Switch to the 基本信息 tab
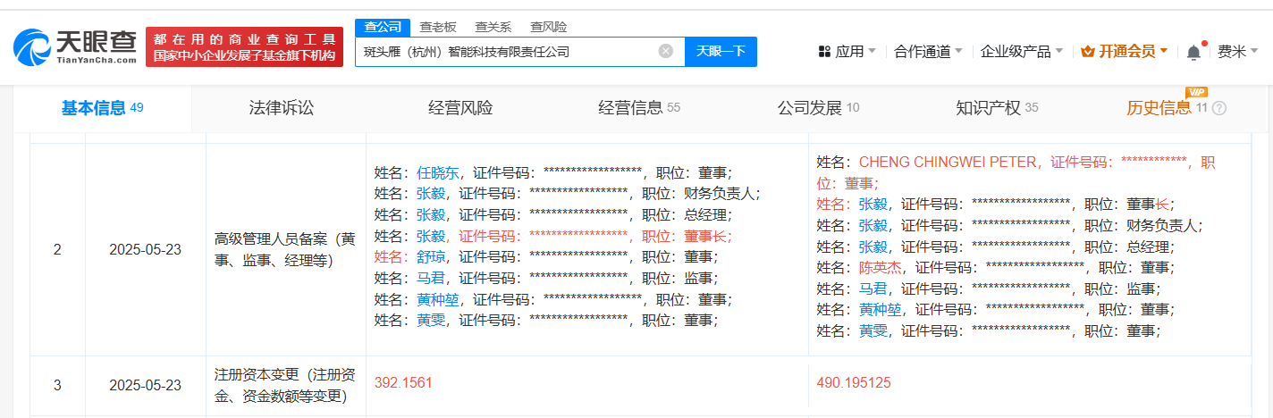This screenshot has height=418, width=1273. pyautogui.click(x=102, y=108)
